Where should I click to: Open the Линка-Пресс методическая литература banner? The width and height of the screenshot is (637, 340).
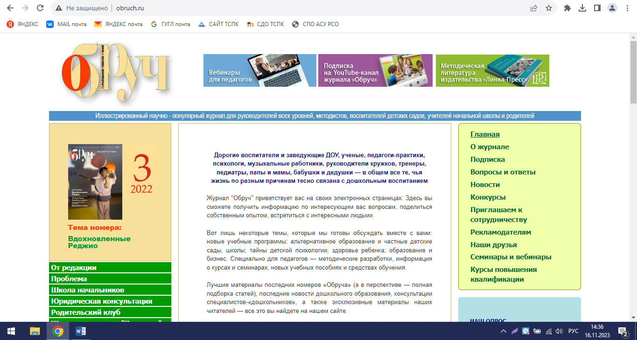coord(492,70)
